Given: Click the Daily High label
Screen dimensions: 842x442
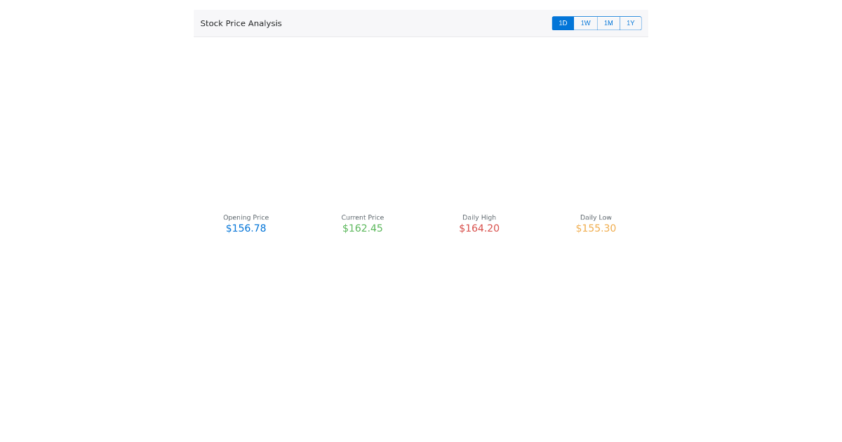Looking at the screenshot, I should pos(479,217).
